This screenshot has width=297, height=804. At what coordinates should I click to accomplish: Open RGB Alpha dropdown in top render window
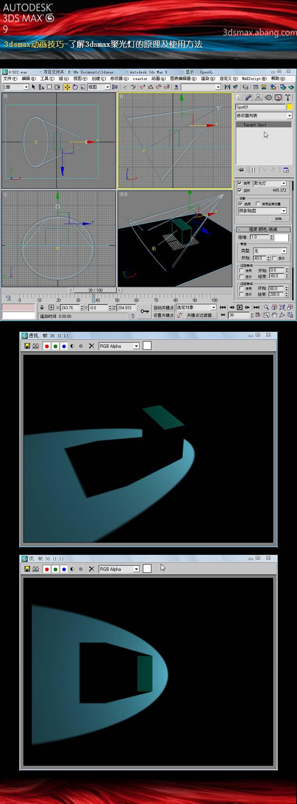click(x=119, y=569)
